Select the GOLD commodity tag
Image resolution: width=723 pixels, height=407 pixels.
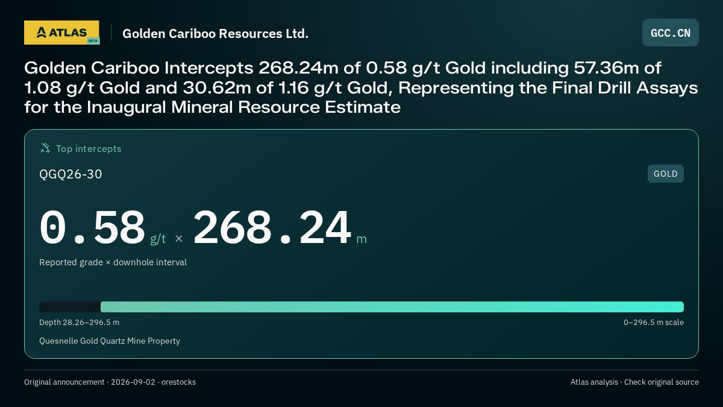(x=666, y=174)
